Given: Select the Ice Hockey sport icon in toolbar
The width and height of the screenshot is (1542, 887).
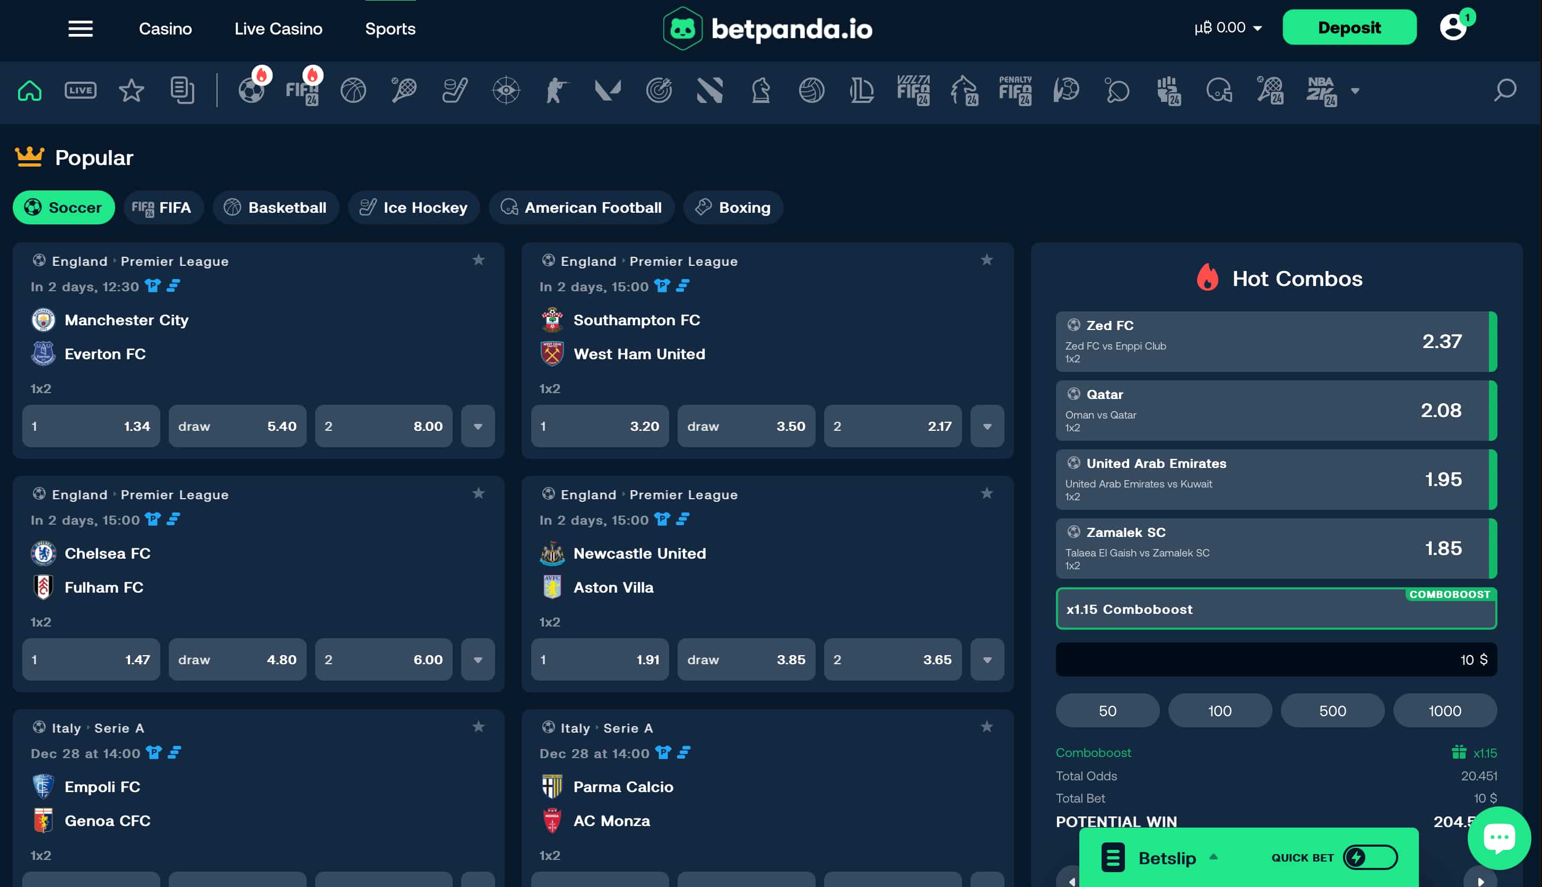Looking at the screenshot, I should [x=455, y=90].
